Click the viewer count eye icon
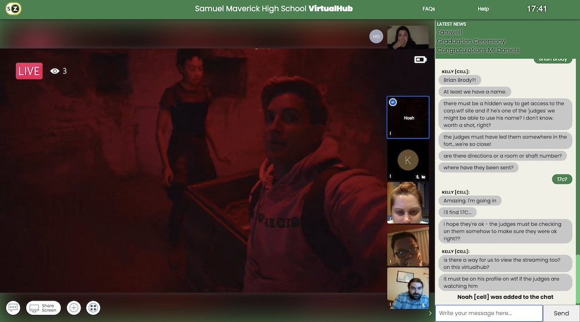The height and width of the screenshot is (322, 580). 55,71
